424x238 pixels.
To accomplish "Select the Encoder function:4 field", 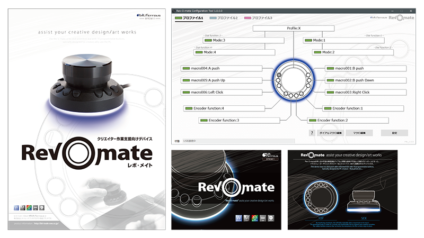I will (x=224, y=108).
